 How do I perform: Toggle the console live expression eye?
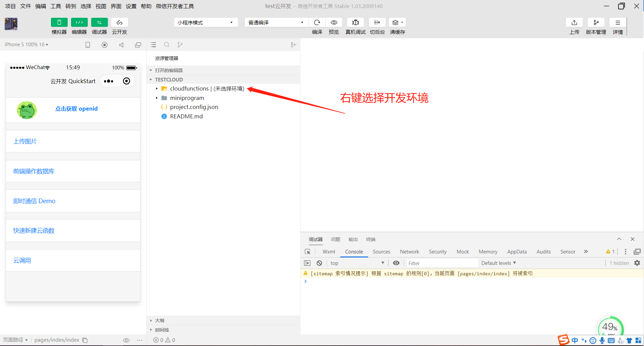tap(396, 263)
